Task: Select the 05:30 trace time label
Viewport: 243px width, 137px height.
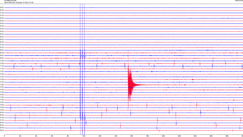Action: (x=2, y=37)
